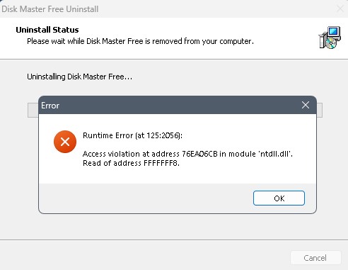Image resolution: width=348 pixels, height=270 pixels.
Task: Click the 'Read of address FFFFFFF8' line
Action: pyautogui.click(x=131, y=163)
